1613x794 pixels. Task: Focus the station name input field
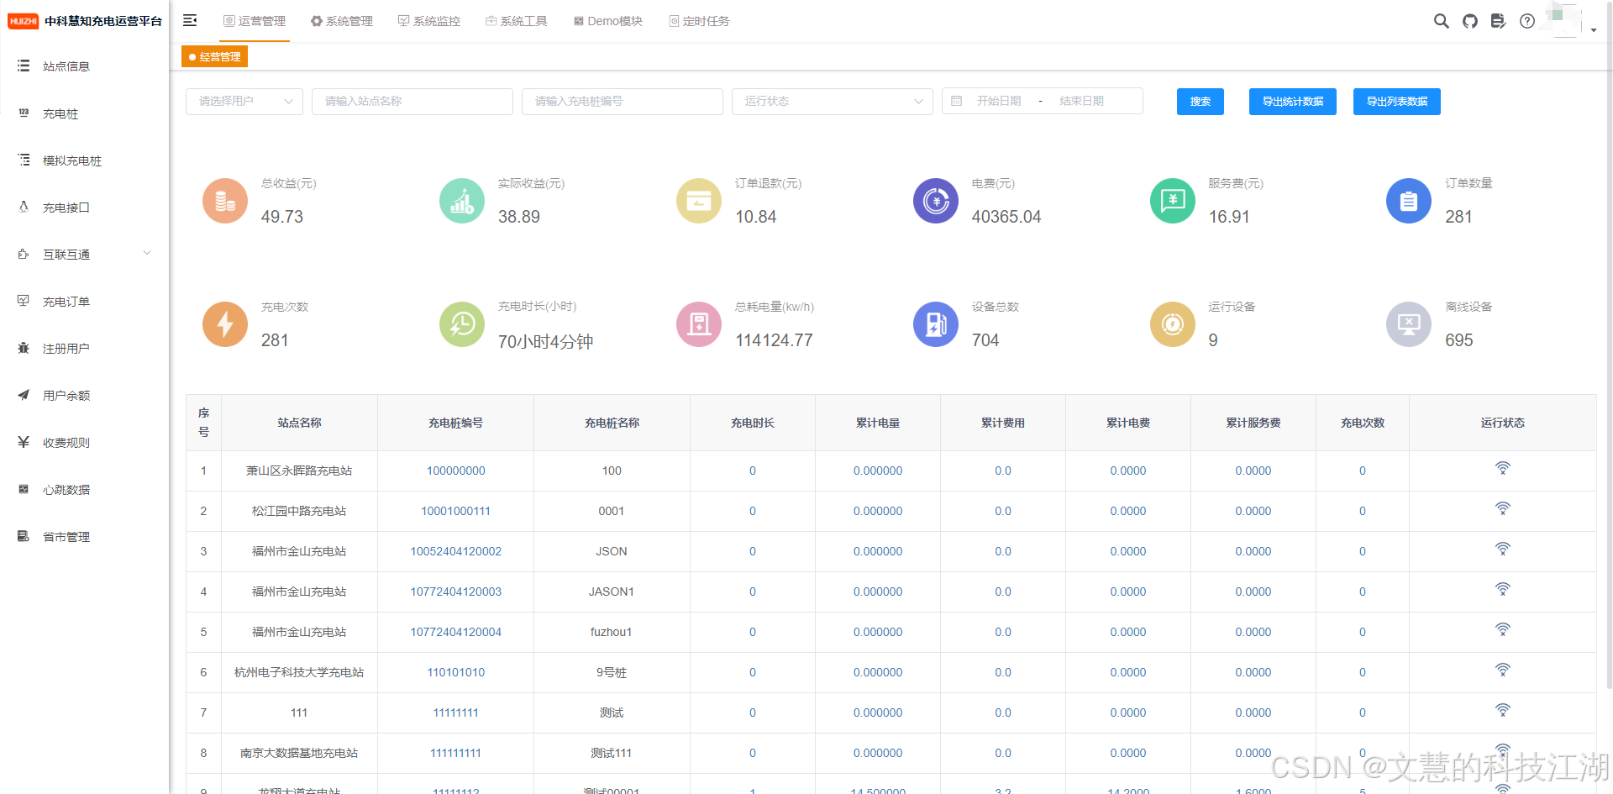click(412, 101)
